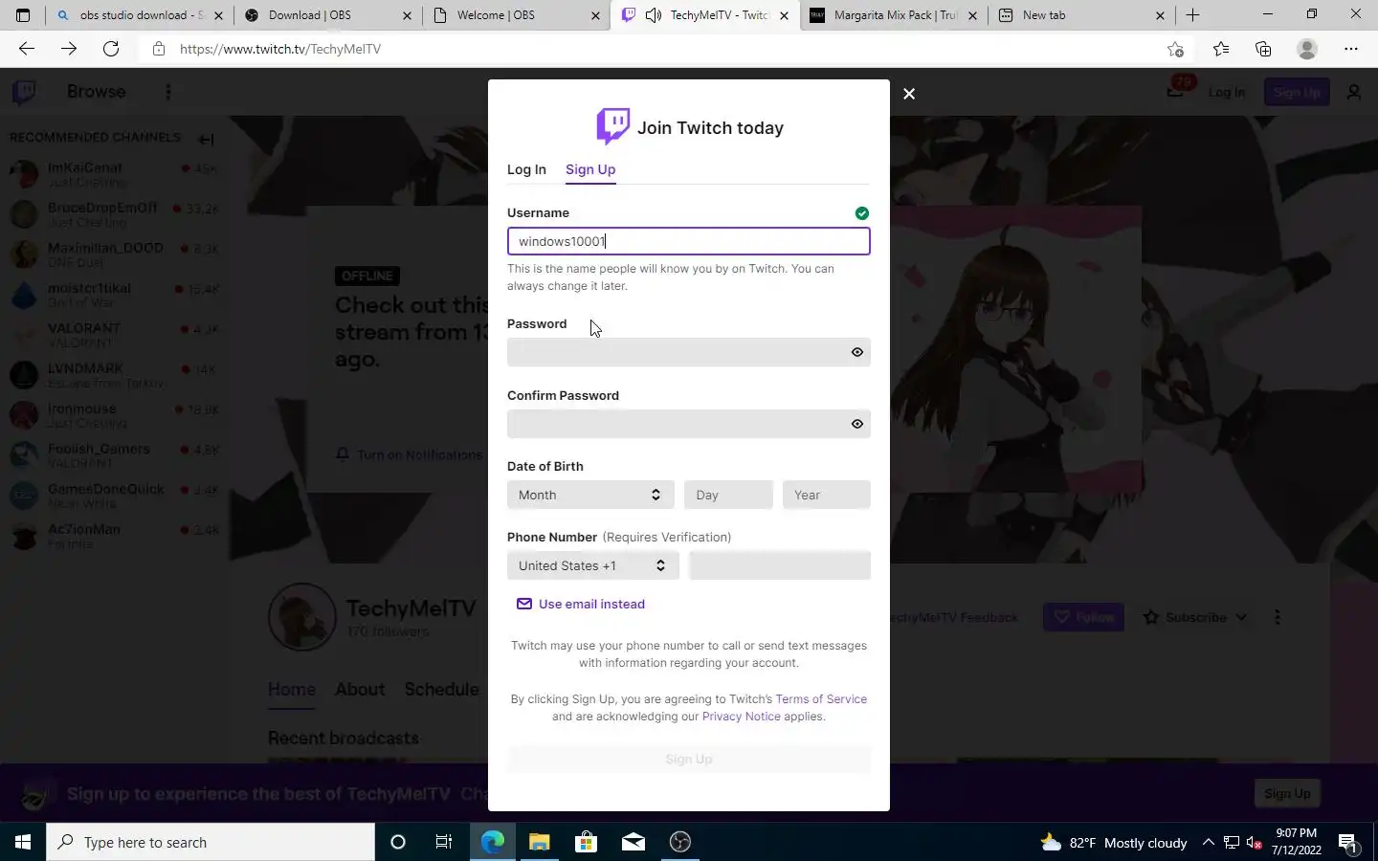The height and width of the screenshot is (861, 1378).
Task: Click the green username valid checkmark
Action: pyautogui.click(x=862, y=213)
